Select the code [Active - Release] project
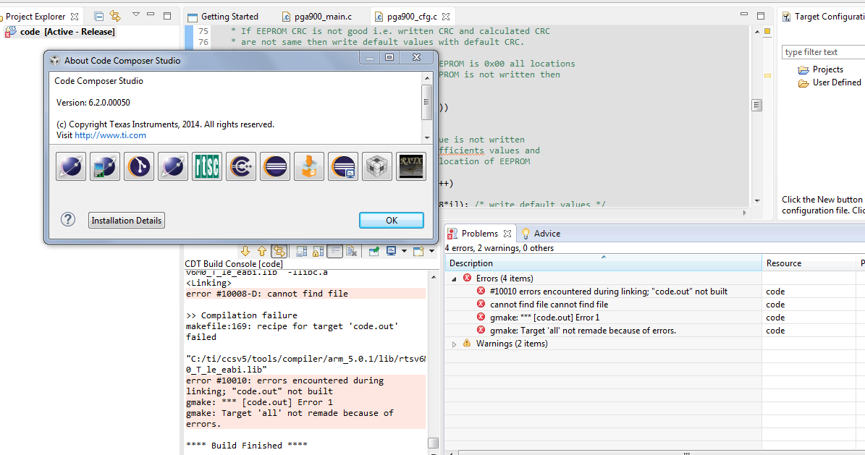Screen dimensions: 865x455 [60, 32]
